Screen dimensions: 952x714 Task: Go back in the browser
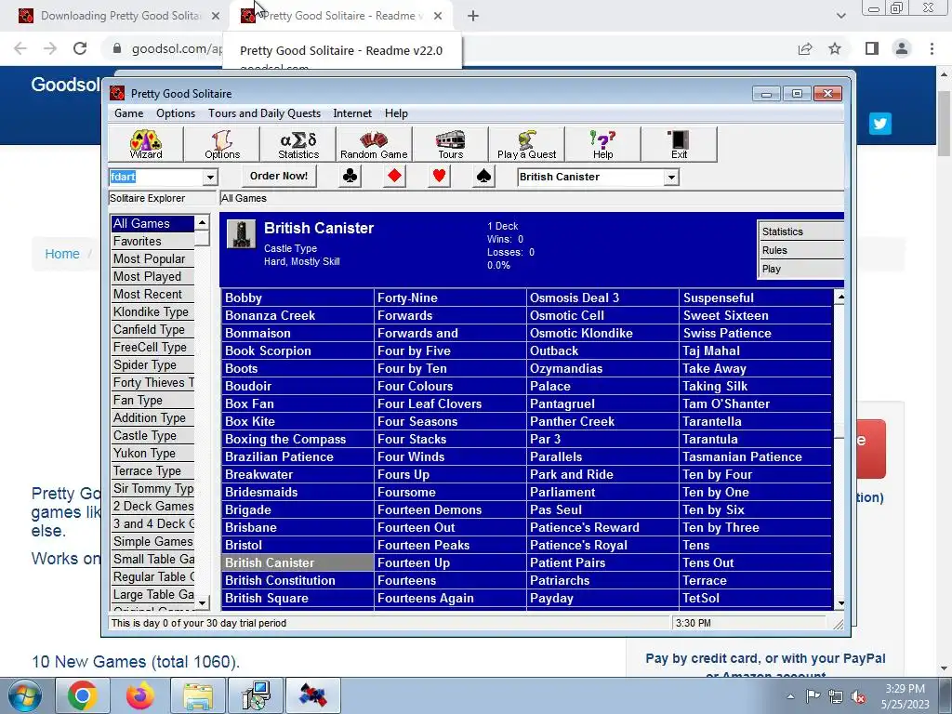20,48
